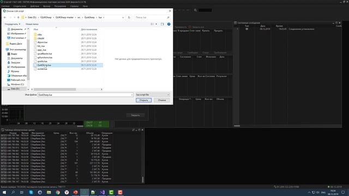Screen dimensions: 349x196
Task: Click the file name input field
Action: click(85, 95)
